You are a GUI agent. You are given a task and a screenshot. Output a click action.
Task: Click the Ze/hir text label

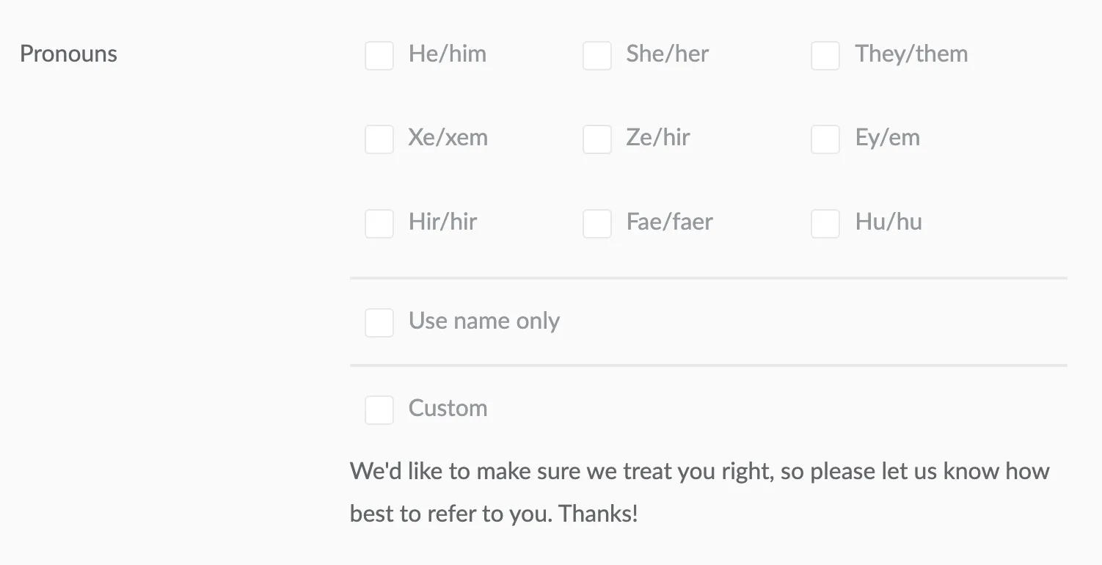click(657, 138)
